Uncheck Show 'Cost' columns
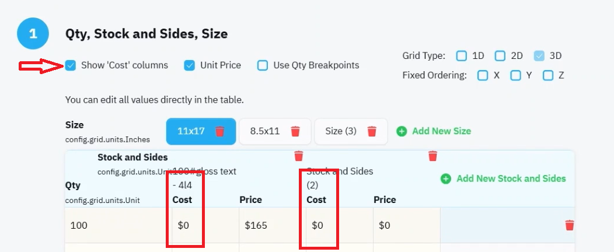The width and height of the screenshot is (614, 252). tap(71, 65)
